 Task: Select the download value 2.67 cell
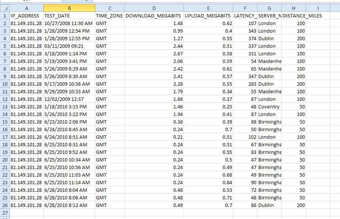coord(154,53)
